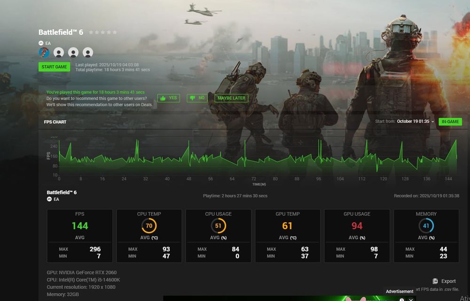Click the Battlefield 6 title at top

pos(61,32)
